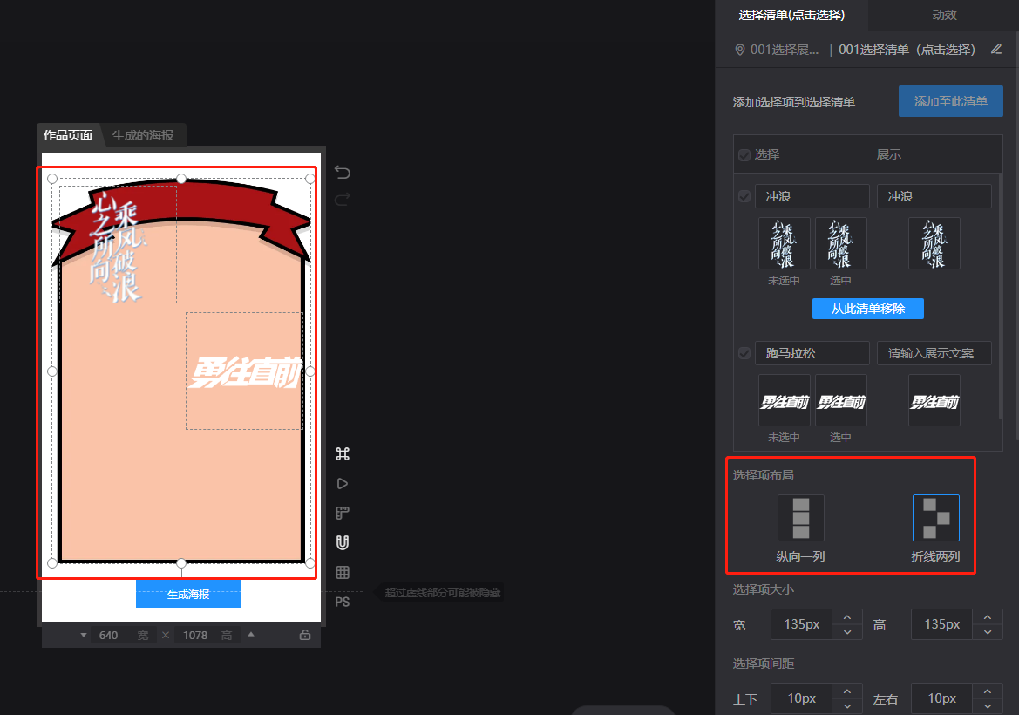Image resolution: width=1019 pixels, height=715 pixels.
Task: Switch to the 生成的海报 tab
Action: coord(143,135)
